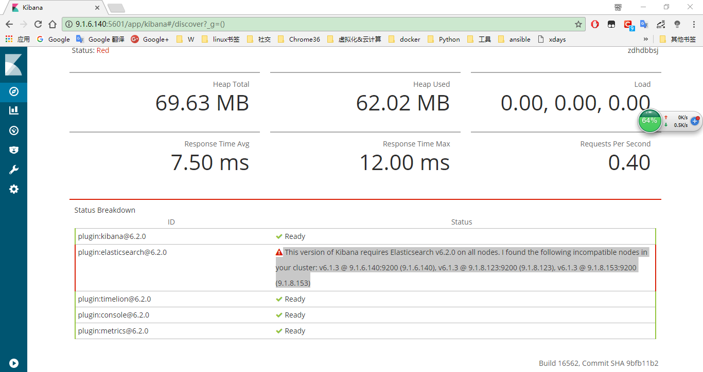Screen dimensions: 703x372
Task: Click the Heap Used 62.02 MB value
Action: tap(403, 103)
